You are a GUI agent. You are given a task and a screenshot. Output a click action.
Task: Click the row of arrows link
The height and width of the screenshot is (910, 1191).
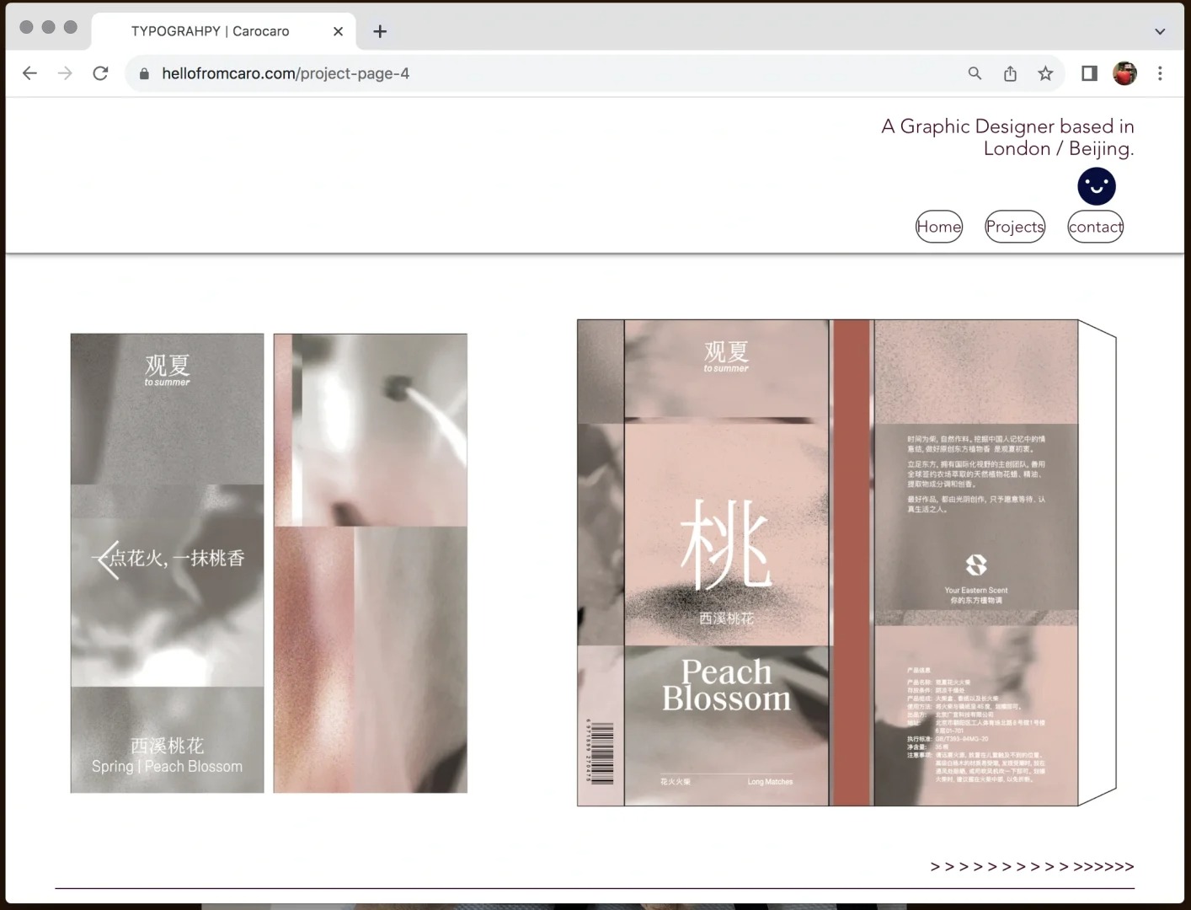pos(1032,866)
